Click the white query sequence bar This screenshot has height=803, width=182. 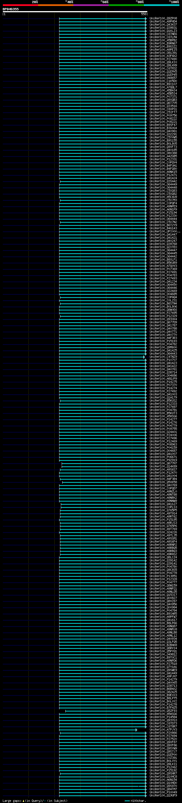75,11
